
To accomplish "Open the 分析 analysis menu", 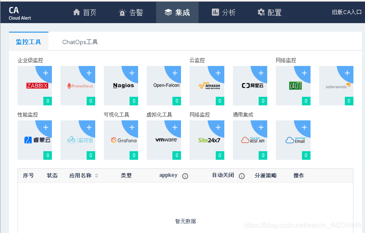I will (224, 12).
